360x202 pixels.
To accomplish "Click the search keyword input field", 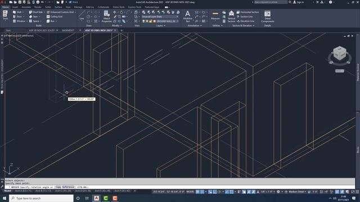I will point(271,2).
